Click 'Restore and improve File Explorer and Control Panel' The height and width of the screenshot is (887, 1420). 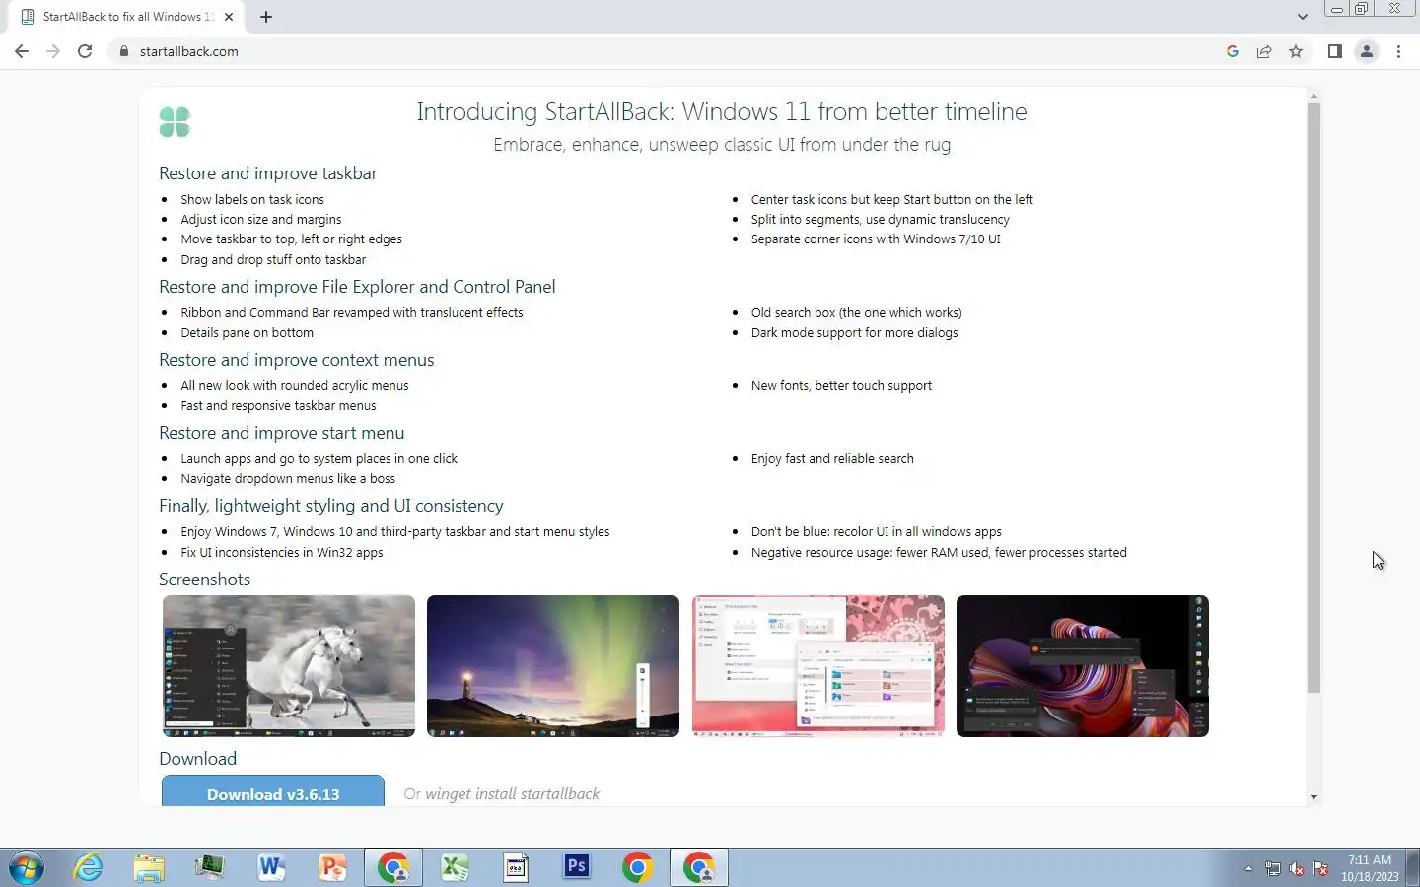tap(357, 287)
